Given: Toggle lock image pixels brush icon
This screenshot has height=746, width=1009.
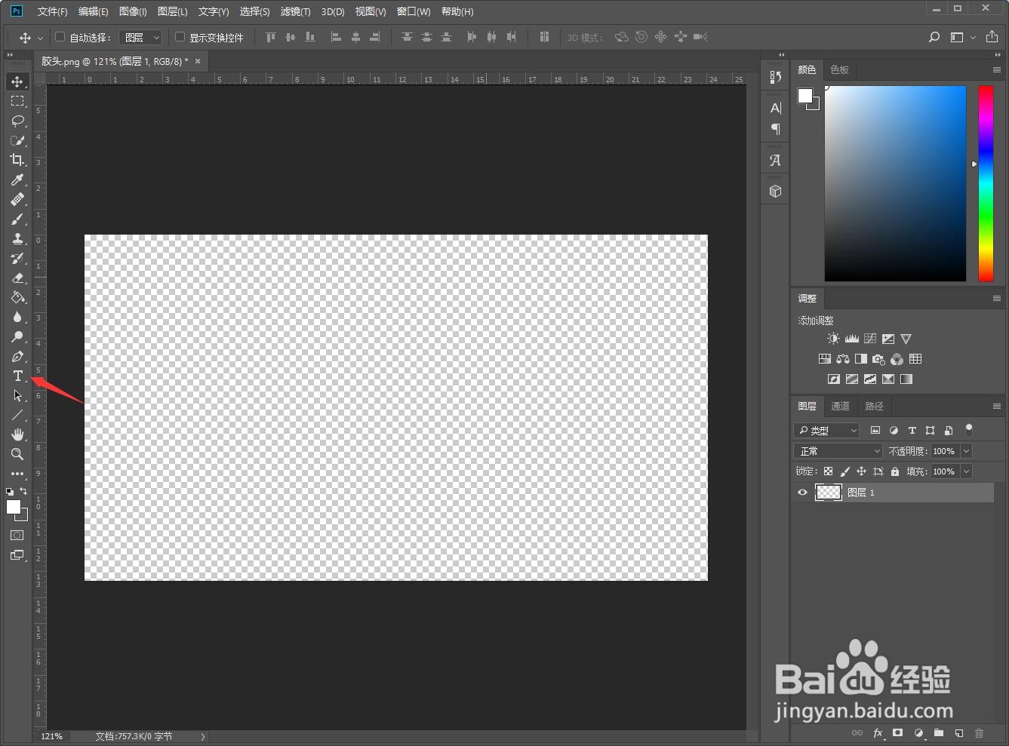Looking at the screenshot, I should 844,471.
